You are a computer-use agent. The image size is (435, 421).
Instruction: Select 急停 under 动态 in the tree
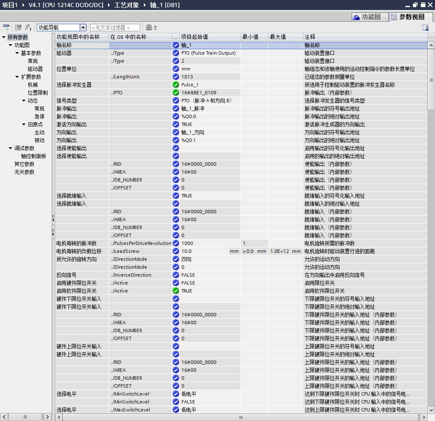(x=39, y=116)
